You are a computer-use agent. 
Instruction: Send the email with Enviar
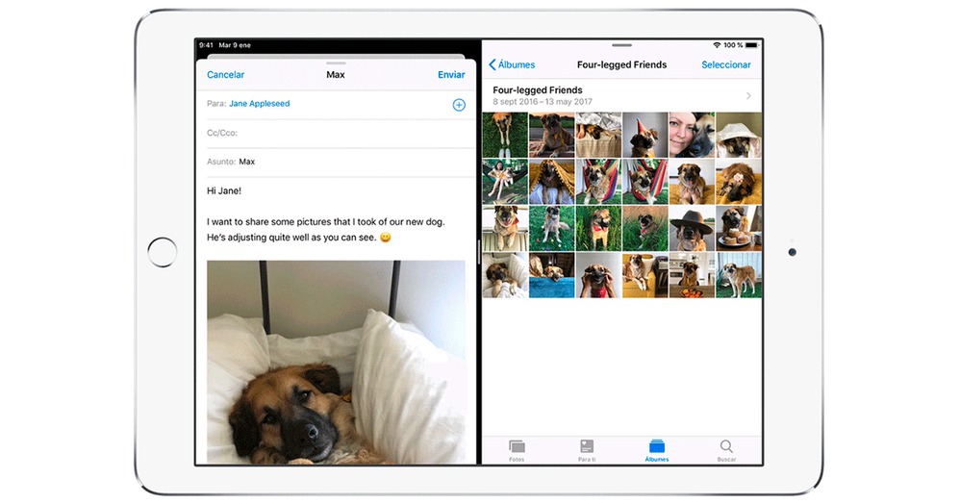(451, 75)
